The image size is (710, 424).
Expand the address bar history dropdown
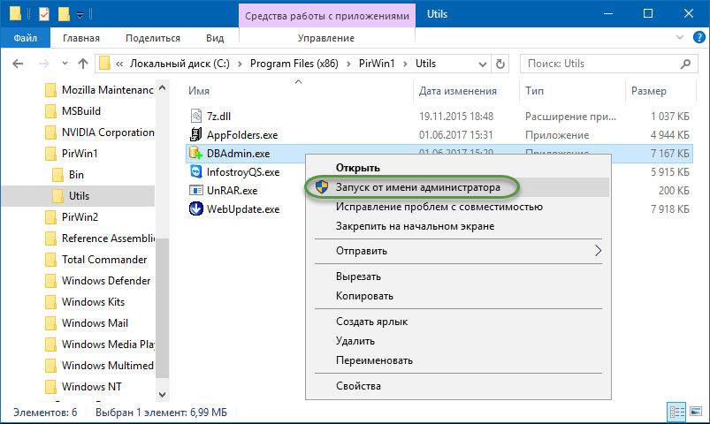pyautogui.click(x=483, y=64)
